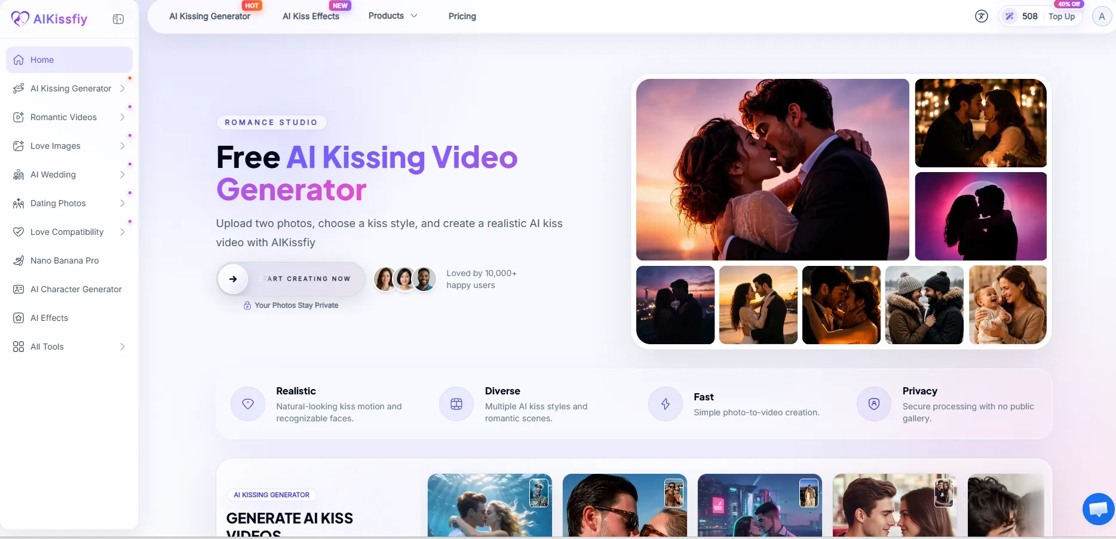Select the winter hats couple thumbnail
Screen dimensions: 1116x539
pyautogui.click(x=924, y=305)
